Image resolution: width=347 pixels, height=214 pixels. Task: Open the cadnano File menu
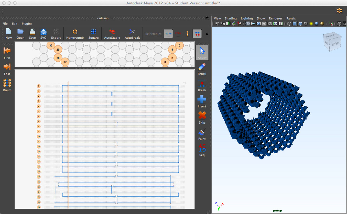tap(5, 24)
